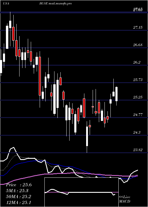This screenshot has height=207, width=148.
Task: Click the Price : 25.6 readout
Action: click(19, 185)
